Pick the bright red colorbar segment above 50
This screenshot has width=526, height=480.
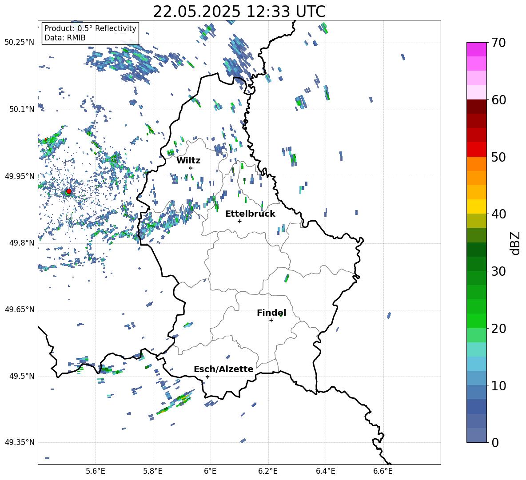coord(477,150)
